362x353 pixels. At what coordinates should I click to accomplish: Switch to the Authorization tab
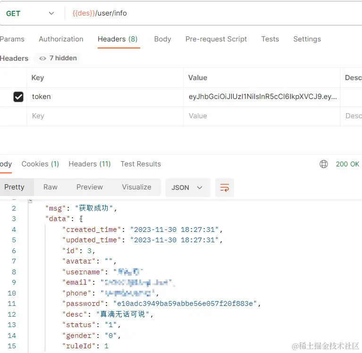pyautogui.click(x=61, y=39)
